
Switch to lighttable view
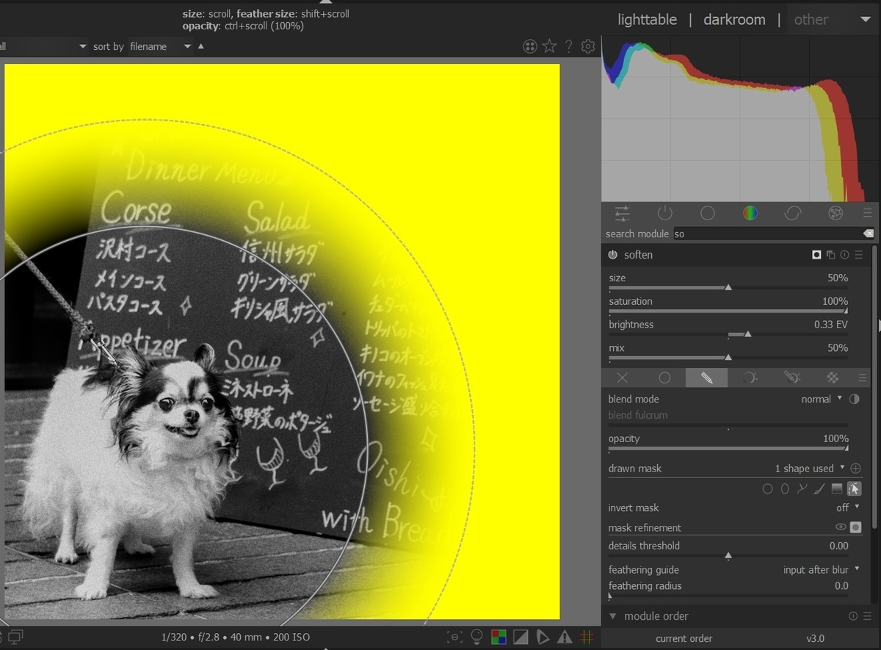click(647, 20)
